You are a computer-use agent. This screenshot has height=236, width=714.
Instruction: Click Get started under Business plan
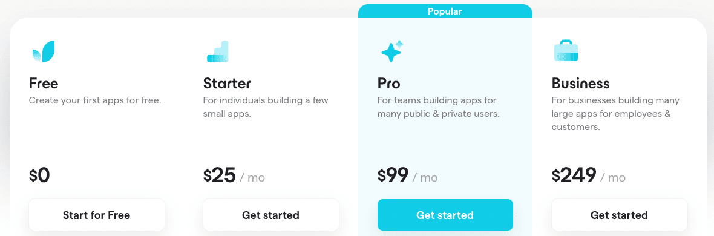point(619,215)
